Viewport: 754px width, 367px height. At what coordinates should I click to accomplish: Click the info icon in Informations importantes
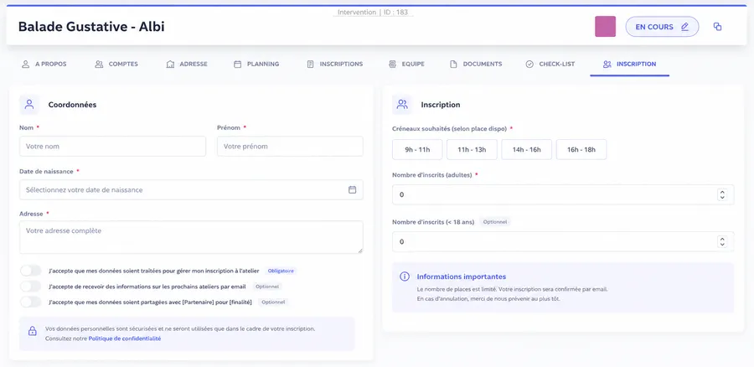coord(405,277)
